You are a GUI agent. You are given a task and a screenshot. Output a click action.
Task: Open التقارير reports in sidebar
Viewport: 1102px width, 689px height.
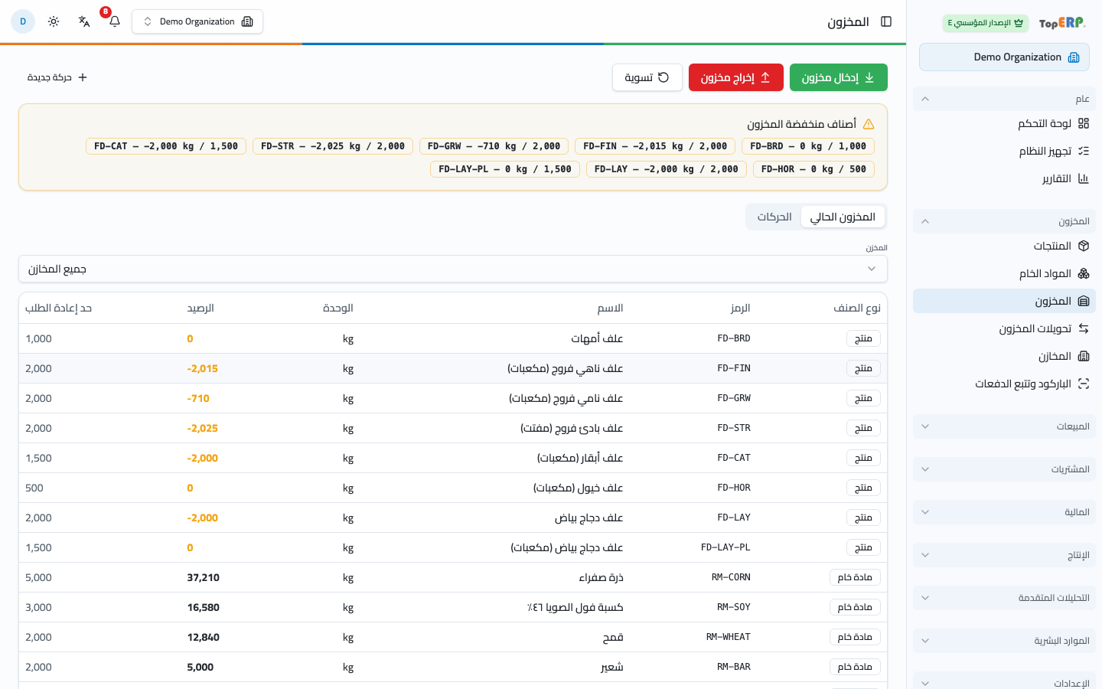coord(1004,178)
